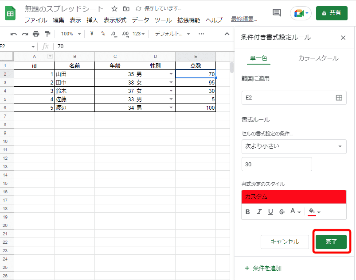The image size is (356, 280).
Task: Click the Redo icon in the toolbar
Action: [x=24, y=34]
